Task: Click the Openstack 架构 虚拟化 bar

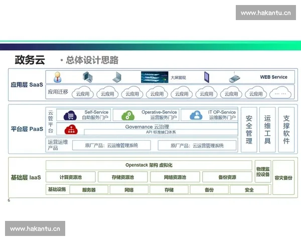Action: click(149, 165)
